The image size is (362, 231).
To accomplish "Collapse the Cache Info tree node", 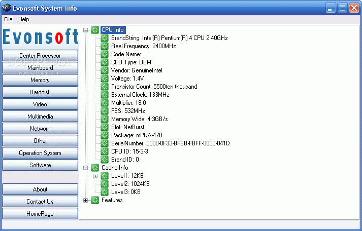I will (86, 168).
